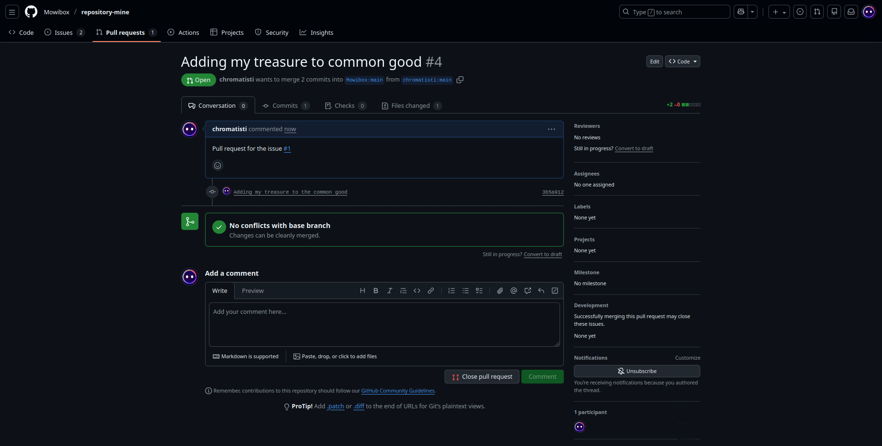The image size is (882, 446).
Task: Add a task list to the comment
Action: point(479,290)
